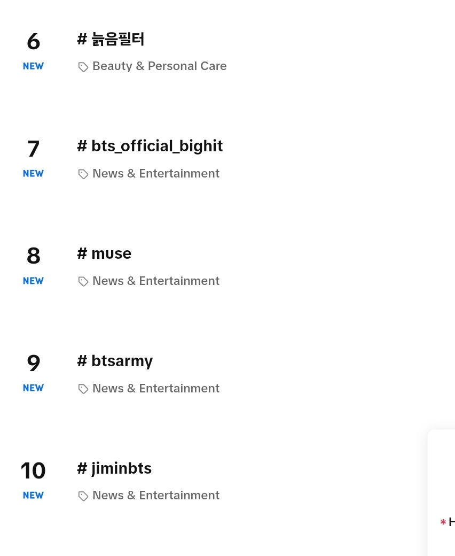The width and height of the screenshot is (455, 556).
Task: Select News & Entertainment label under jiminbts
Action: pyautogui.click(x=156, y=496)
